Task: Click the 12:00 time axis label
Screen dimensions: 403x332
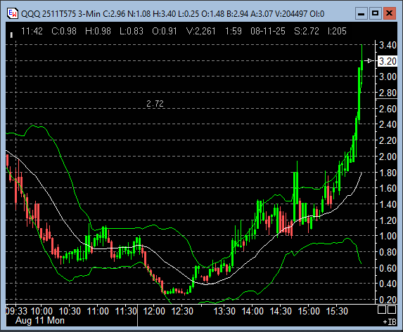Action: tap(154, 311)
